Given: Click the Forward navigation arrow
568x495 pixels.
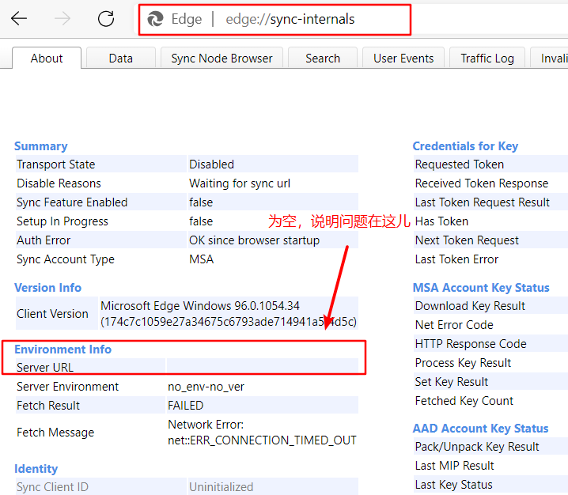Looking at the screenshot, I should pos(62,19).
